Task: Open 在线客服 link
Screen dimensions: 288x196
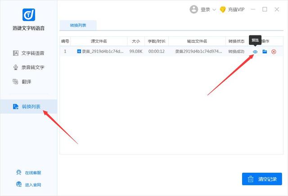Action: pyautogui.click(x=33, y=173)
